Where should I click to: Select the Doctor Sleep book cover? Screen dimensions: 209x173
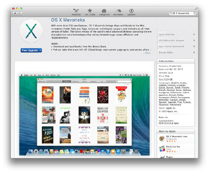[x=103, y=95]
